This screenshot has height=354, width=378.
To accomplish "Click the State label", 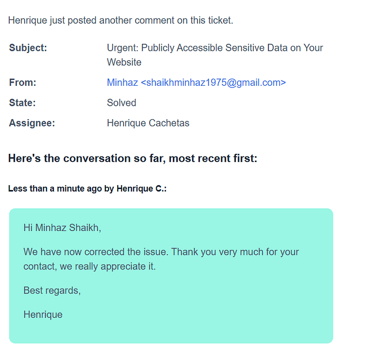I will 23,103.
